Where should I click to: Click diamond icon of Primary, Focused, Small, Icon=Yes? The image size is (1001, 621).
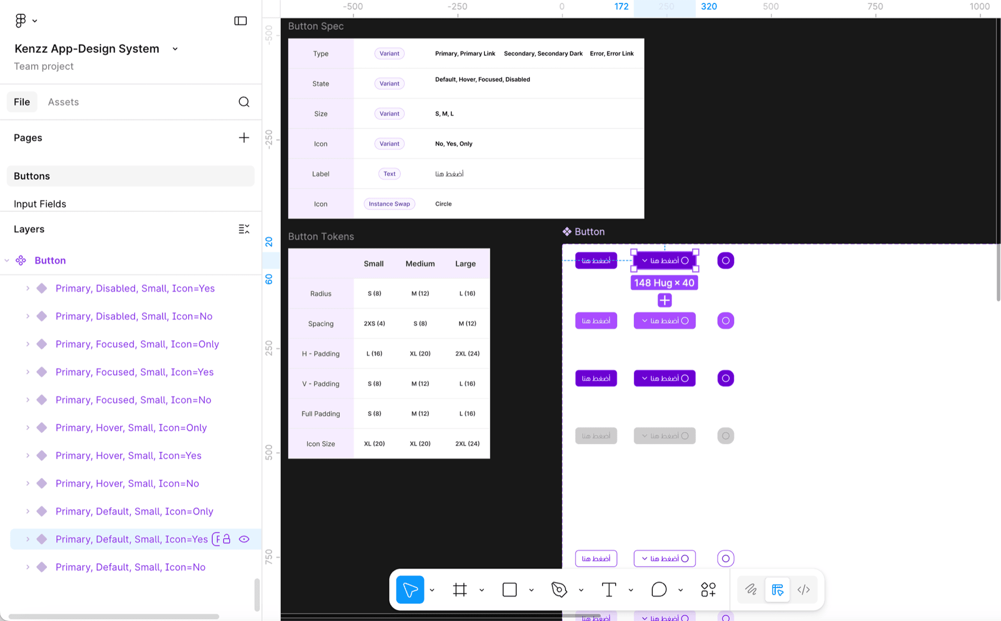pos(42,372)
